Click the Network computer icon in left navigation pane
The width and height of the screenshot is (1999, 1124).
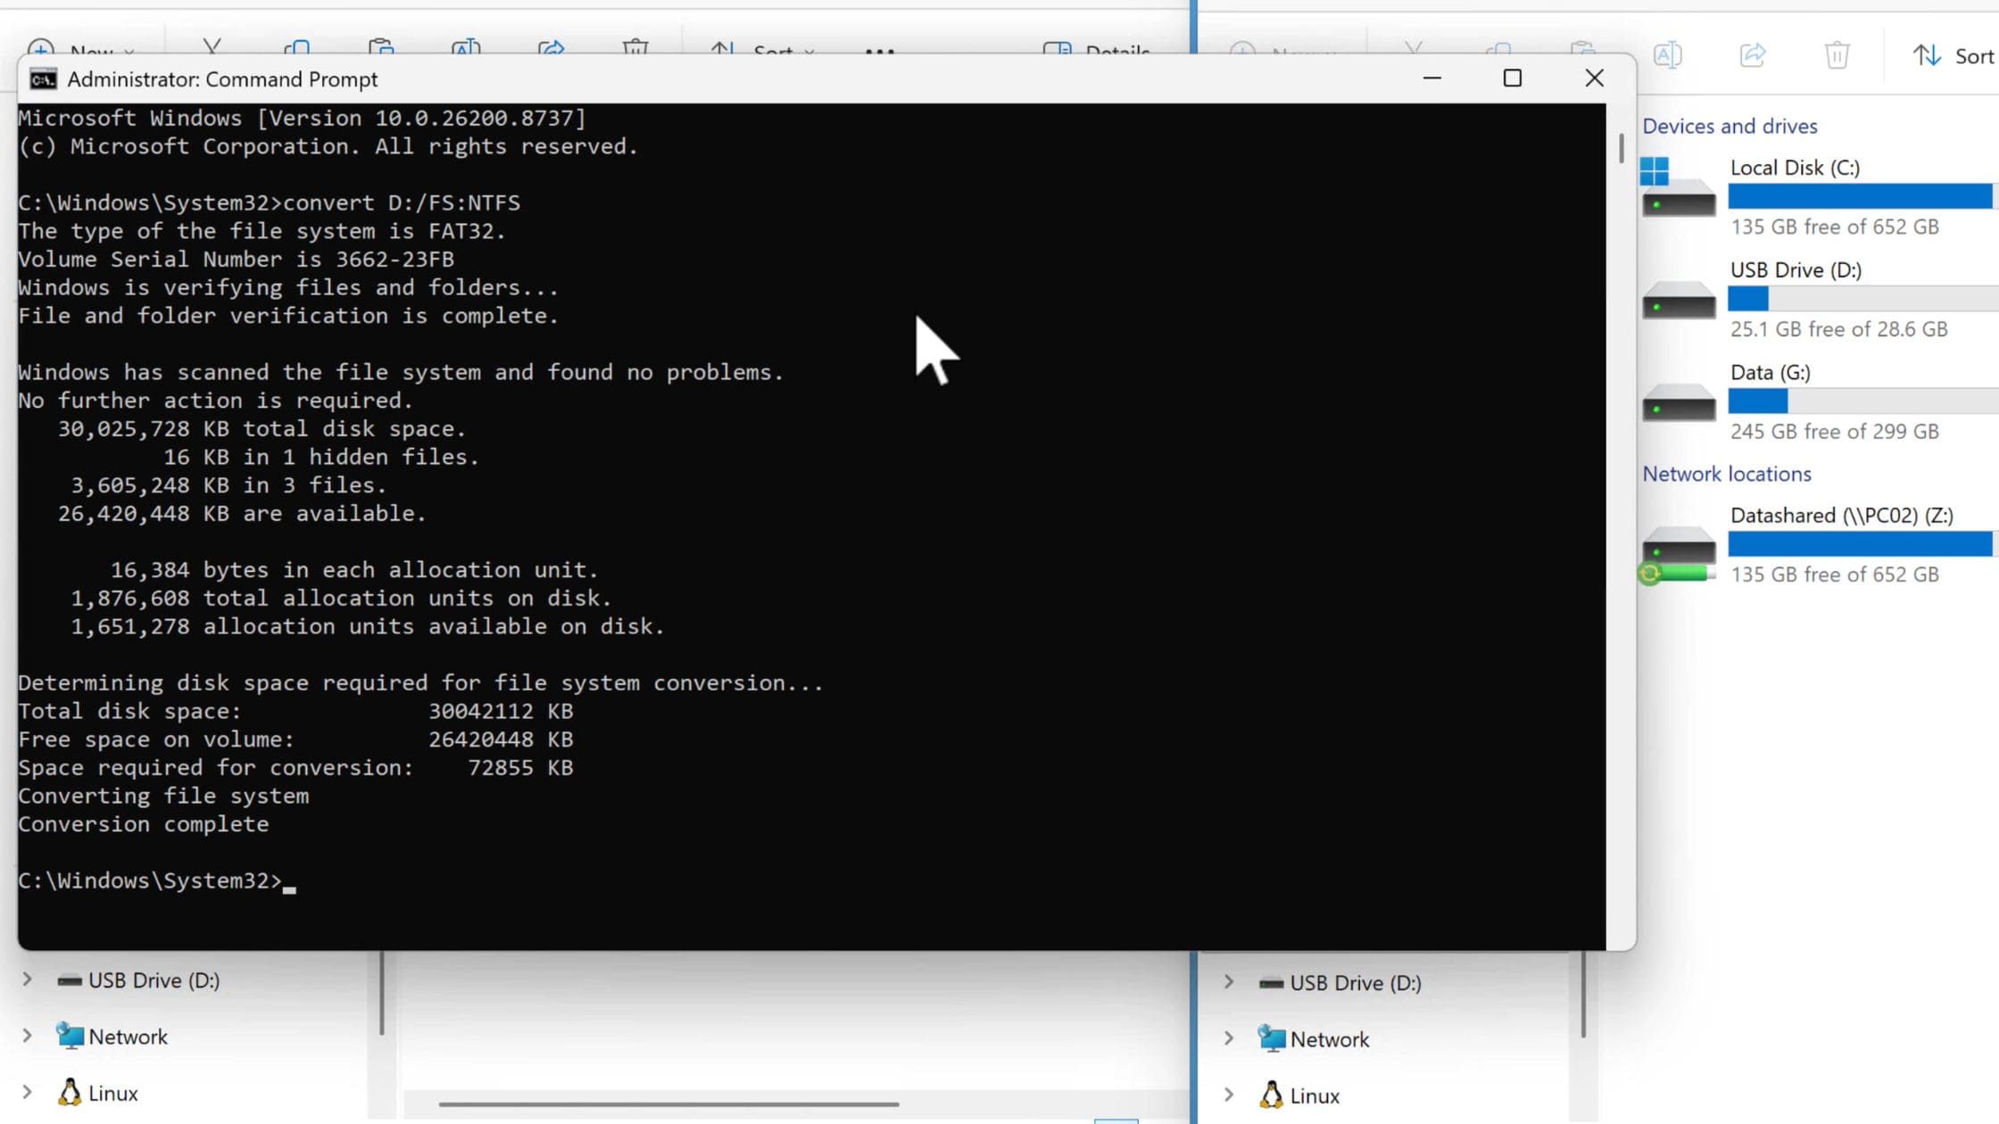pos(70,1036)
